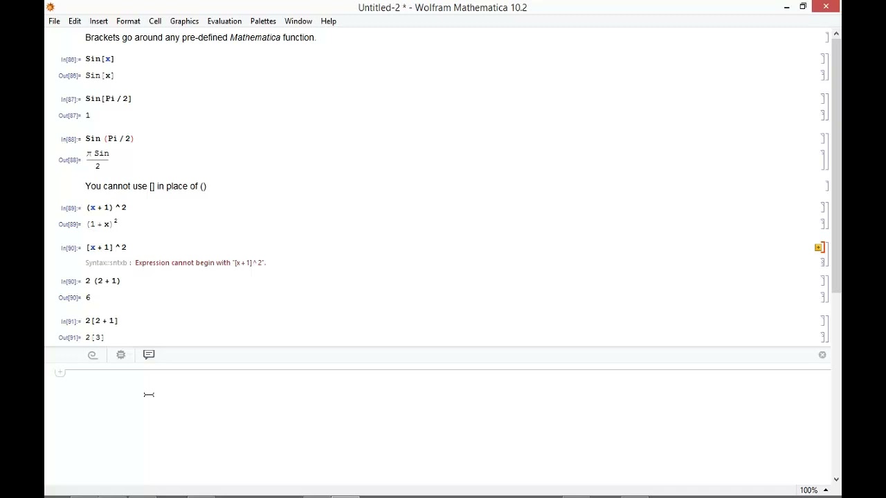886x498 pixels.
Task: Click the vertical scrollbar up arrow
Action: click(836, 34)
